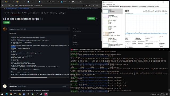Open the tab search dropdown in Chrome
The height and width of the screenshot is (96, 170).
point(3,2)
